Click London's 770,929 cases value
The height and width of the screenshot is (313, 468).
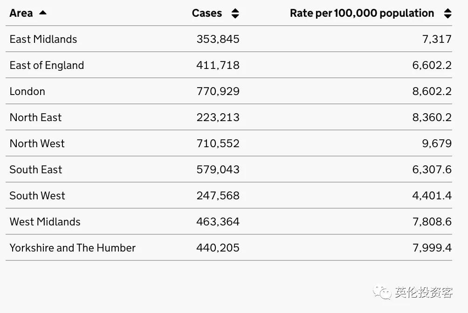[x=218, y=91]
